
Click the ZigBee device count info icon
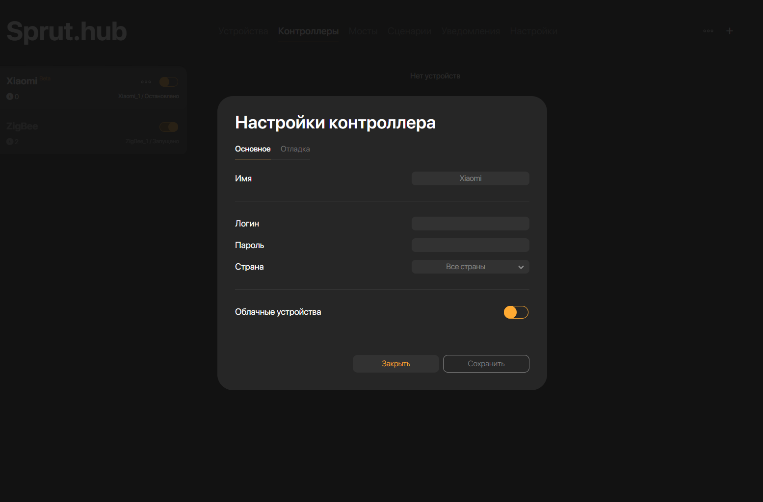pyautogui.click(x=10, y=142)
